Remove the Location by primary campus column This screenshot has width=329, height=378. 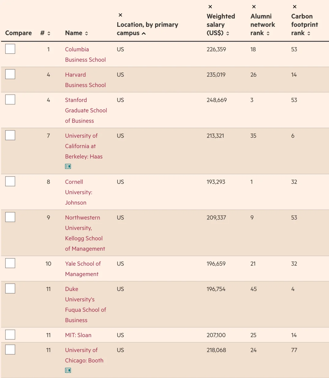tap(120, 15)
